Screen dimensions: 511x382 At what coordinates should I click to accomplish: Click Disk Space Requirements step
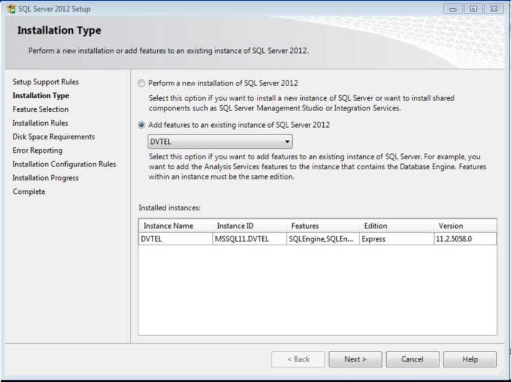pos(53,137)
